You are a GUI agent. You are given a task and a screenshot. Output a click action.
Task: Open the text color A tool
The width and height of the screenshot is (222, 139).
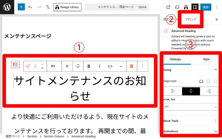click(67, 66)
